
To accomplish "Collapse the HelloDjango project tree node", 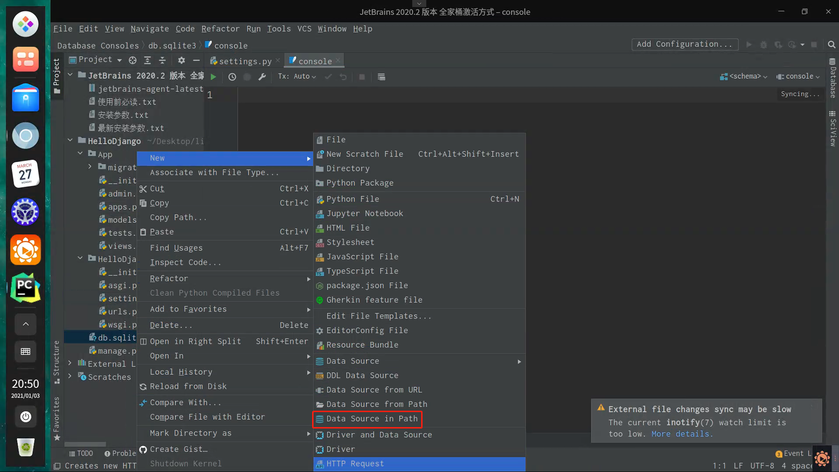I will [x=70, y=140].
